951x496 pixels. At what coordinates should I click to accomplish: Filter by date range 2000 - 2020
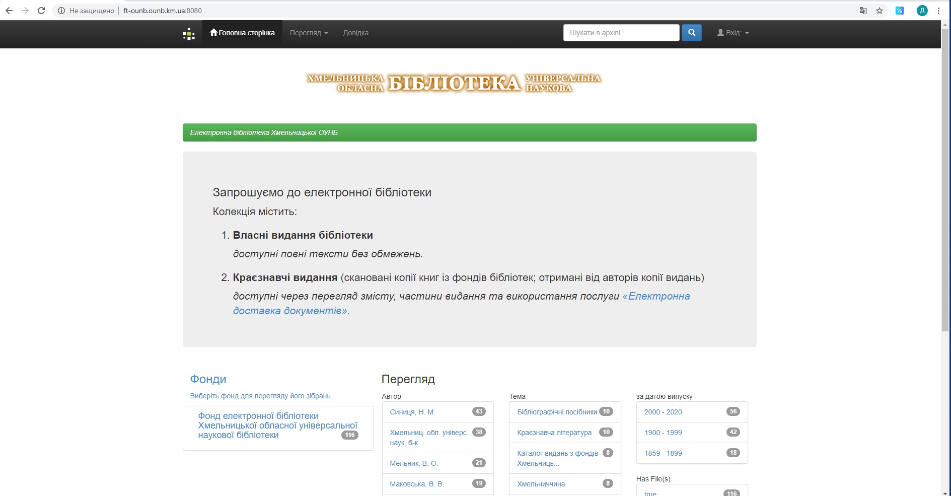coord(663,412)
